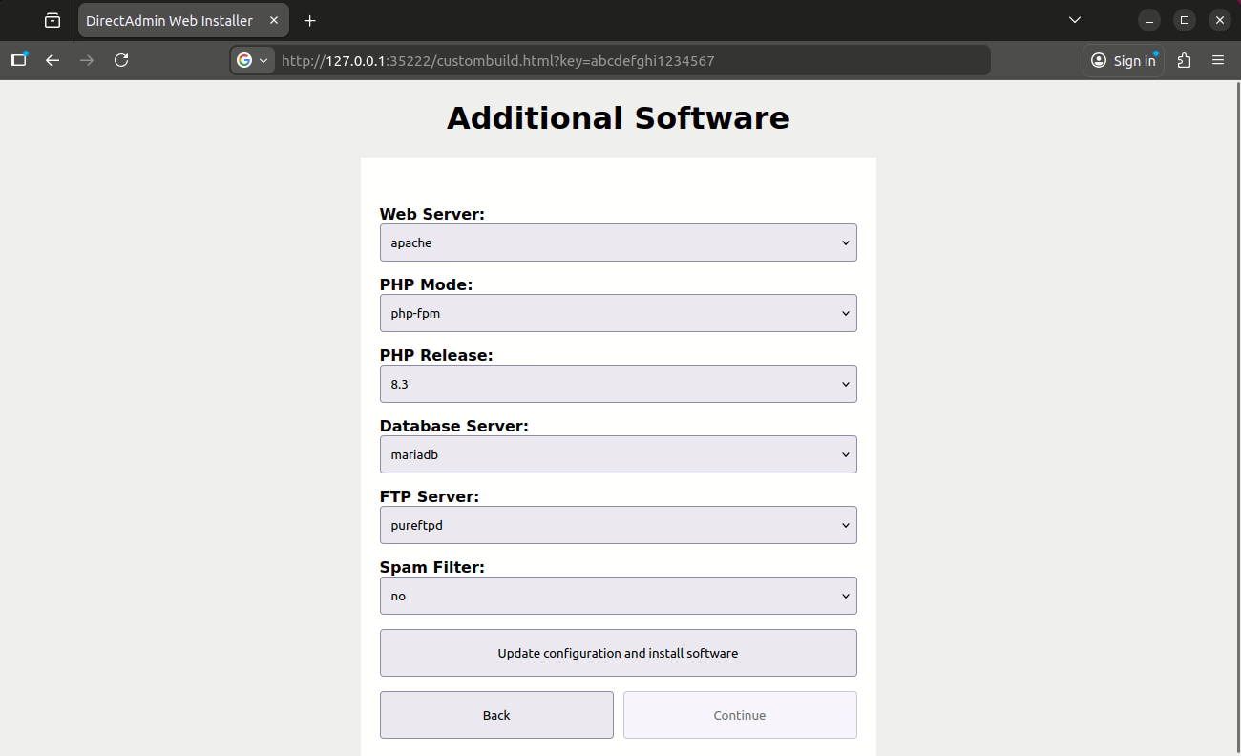Click Update configuration and install software
This screenshot has width=1241, height=756.
tap(619, 653)
